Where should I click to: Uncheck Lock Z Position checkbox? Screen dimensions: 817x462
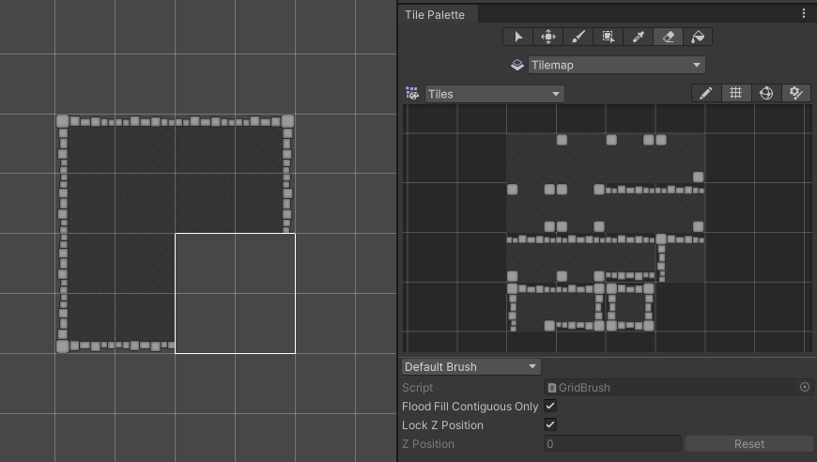[550, 425]
